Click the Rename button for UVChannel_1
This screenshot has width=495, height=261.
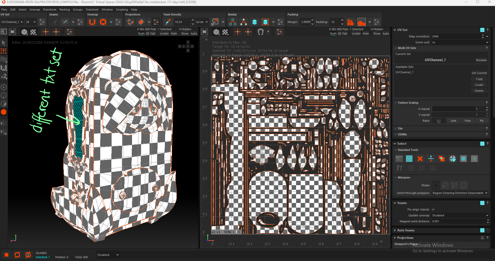[481, 60]
